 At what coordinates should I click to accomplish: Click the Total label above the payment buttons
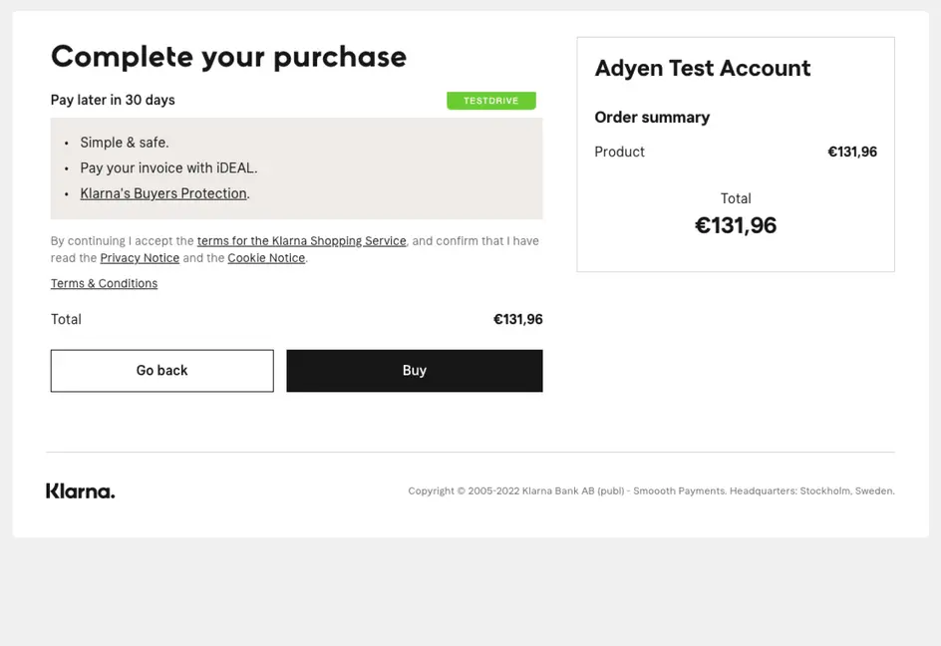66,319
